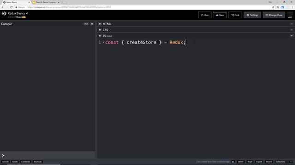This screenshot has height=165, width=295.
Task: Expand the HTML editor dropdown arrow
Action: 292,24
